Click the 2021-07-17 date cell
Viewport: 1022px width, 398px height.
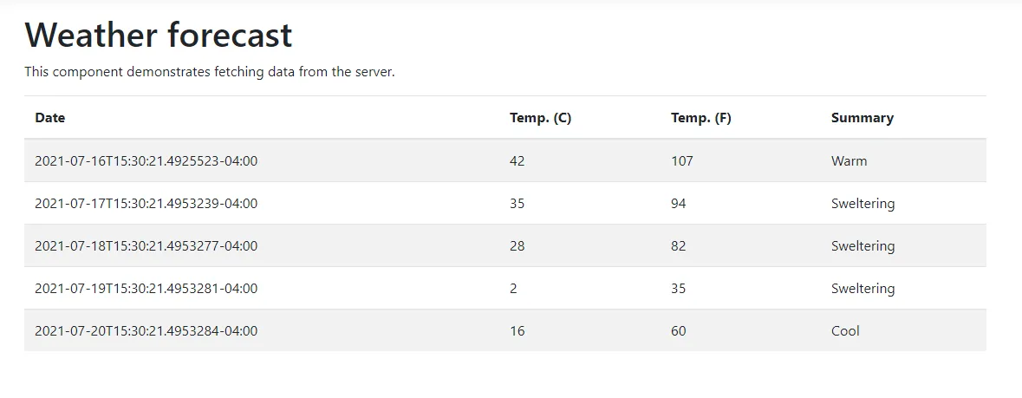tap(146, 204)
